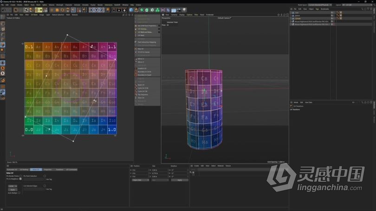Click the Camera icon in toolbar
Viewport: 376px width, 211px height.
179,10
